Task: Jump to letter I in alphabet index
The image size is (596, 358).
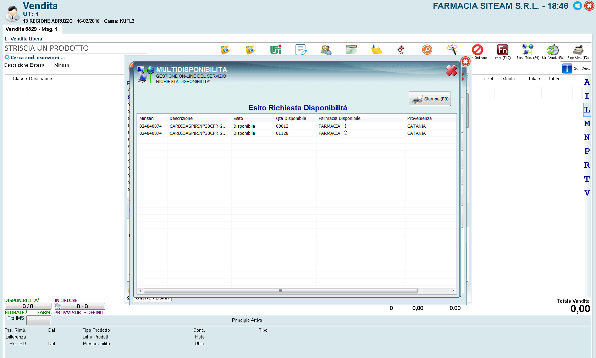Action: [x=587, y=96]
